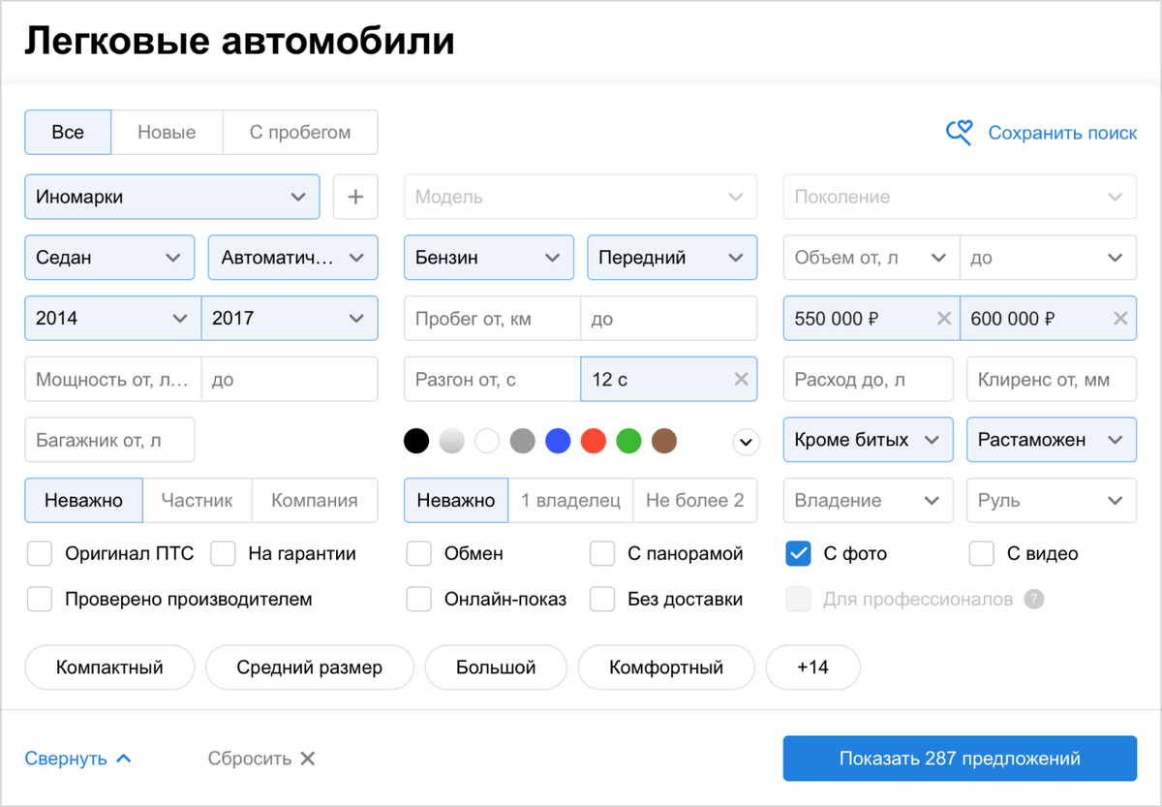This screenshot has height=807, width=1162.
Task: Add another brand with the plus button
Action: pos(355,197)
